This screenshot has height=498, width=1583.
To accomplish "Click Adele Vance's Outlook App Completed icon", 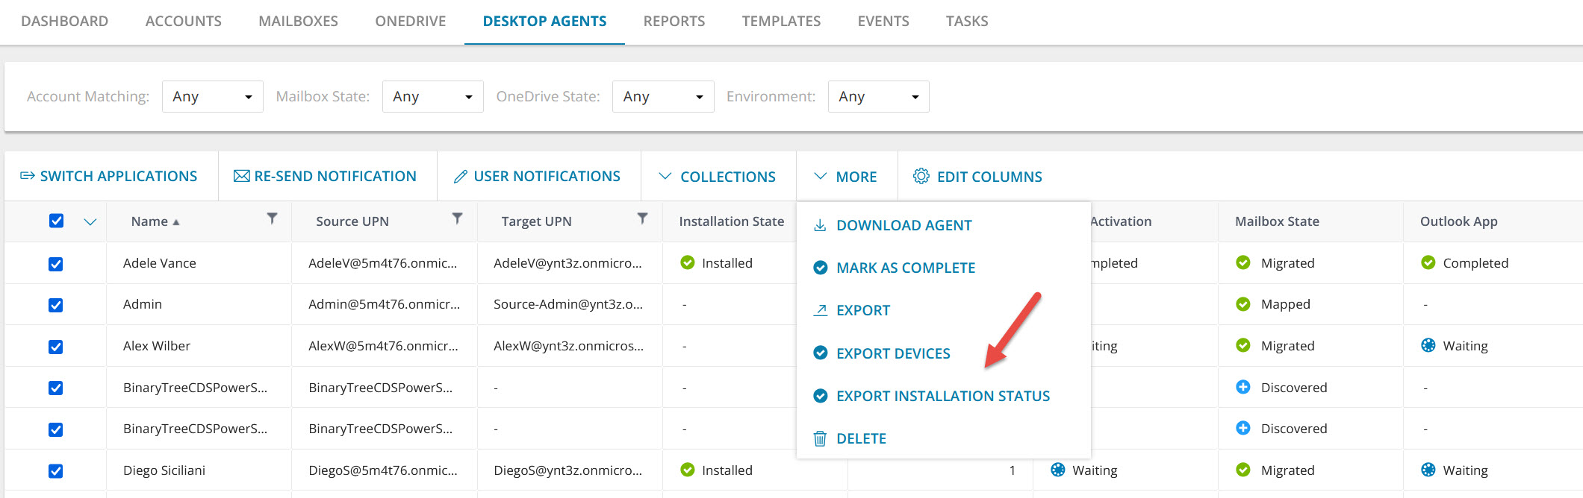I will (1428, 262).
